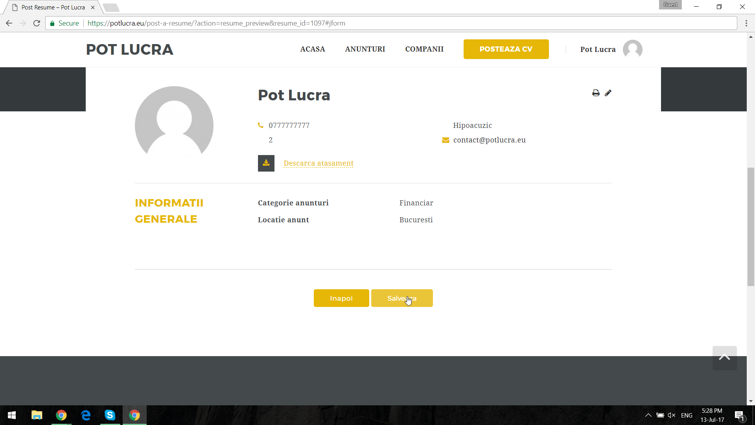The width and height of the screenshot is (755, 425).
Task: Open Chrome menu three-dots icon
Action: (x=746, y=23)
